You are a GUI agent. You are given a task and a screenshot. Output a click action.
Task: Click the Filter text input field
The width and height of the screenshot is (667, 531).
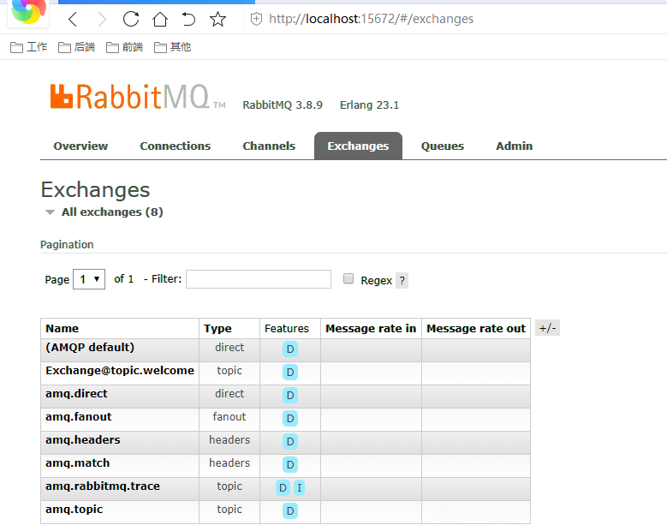pos(259,279)
